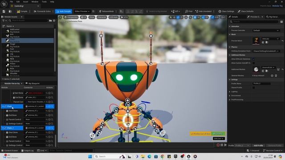Collapse the Chain_1 module in hierarchy
This screenshot has height=160, width=285.
[3, 128]
